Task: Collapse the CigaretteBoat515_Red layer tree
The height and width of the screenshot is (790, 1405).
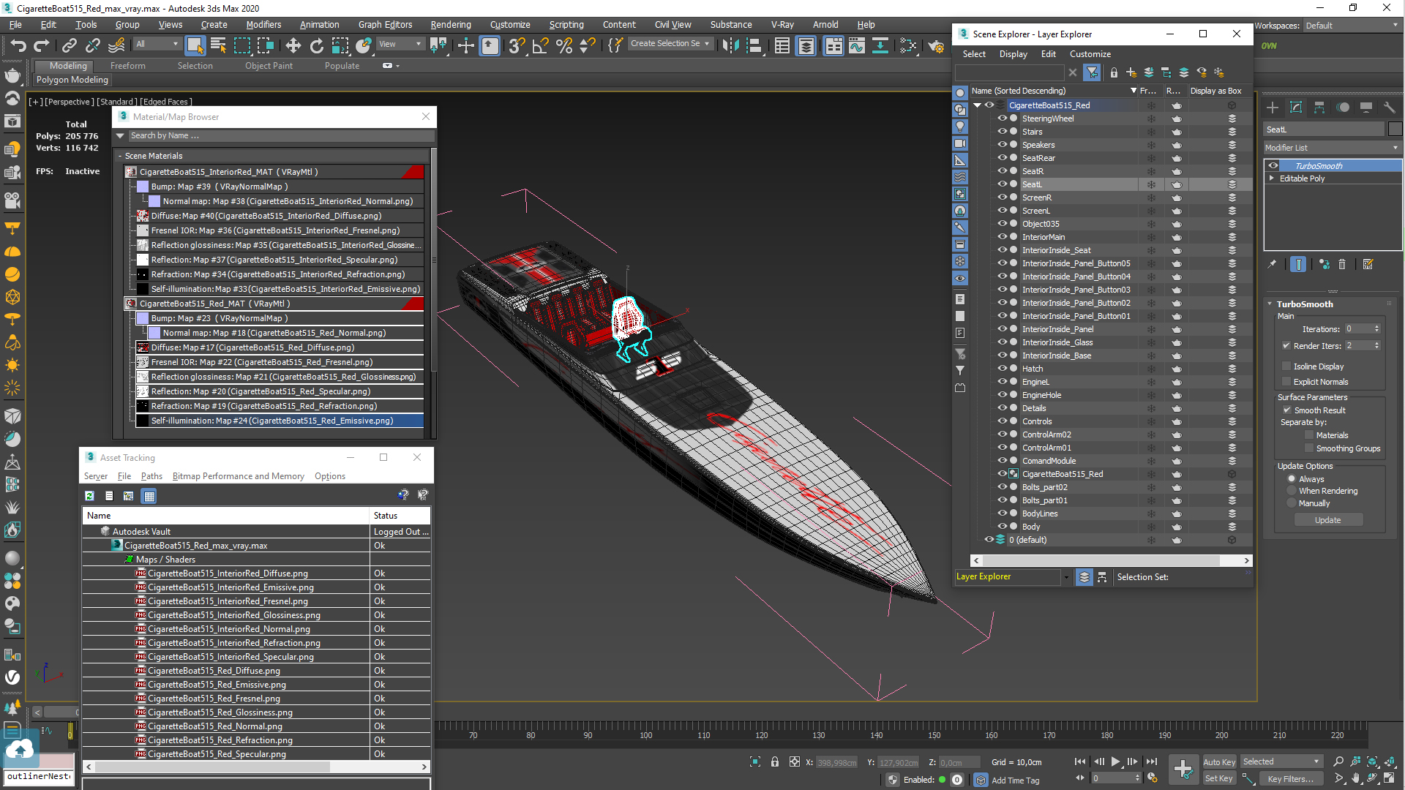Action: pyautogui.click(x=977, y=105)
